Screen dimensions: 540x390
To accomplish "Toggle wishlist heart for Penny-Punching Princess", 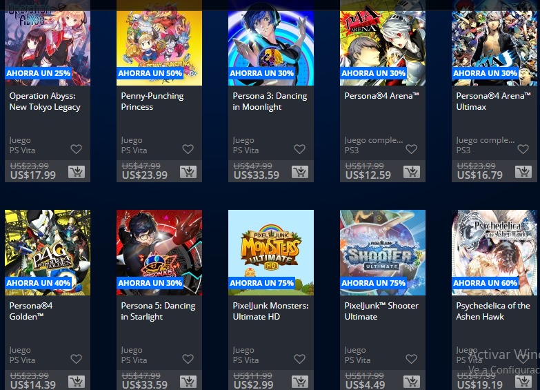I will (188, 149).
